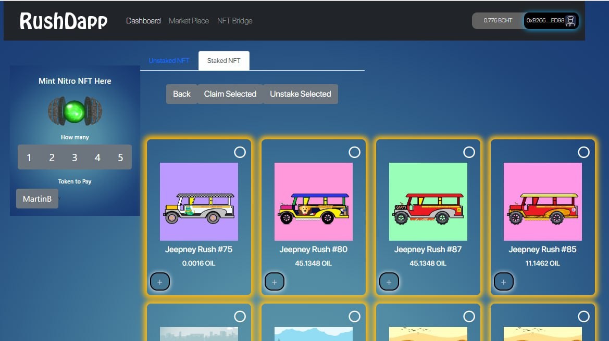Click the pink jeepney image of #80

coord(314,202)
